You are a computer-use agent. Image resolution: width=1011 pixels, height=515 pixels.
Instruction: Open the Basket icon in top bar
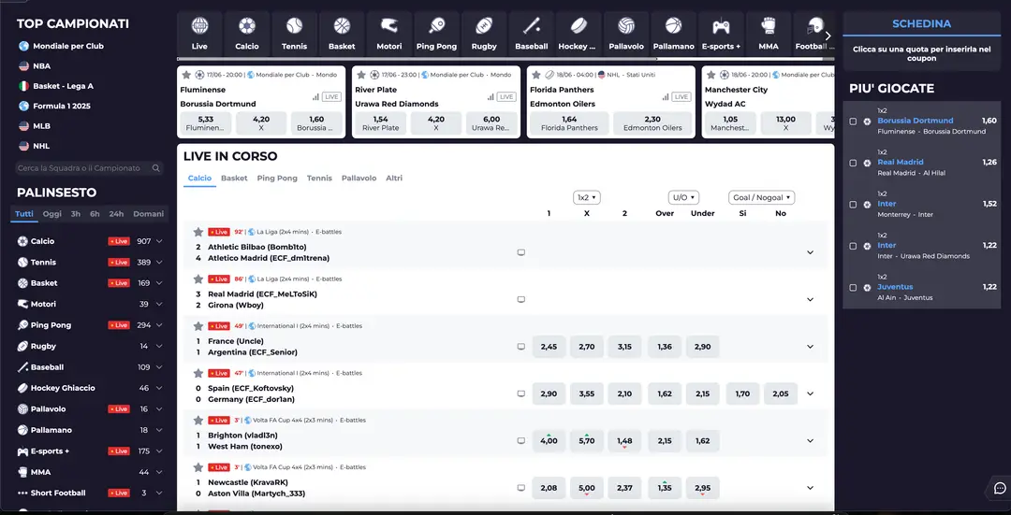coord(342,26)
